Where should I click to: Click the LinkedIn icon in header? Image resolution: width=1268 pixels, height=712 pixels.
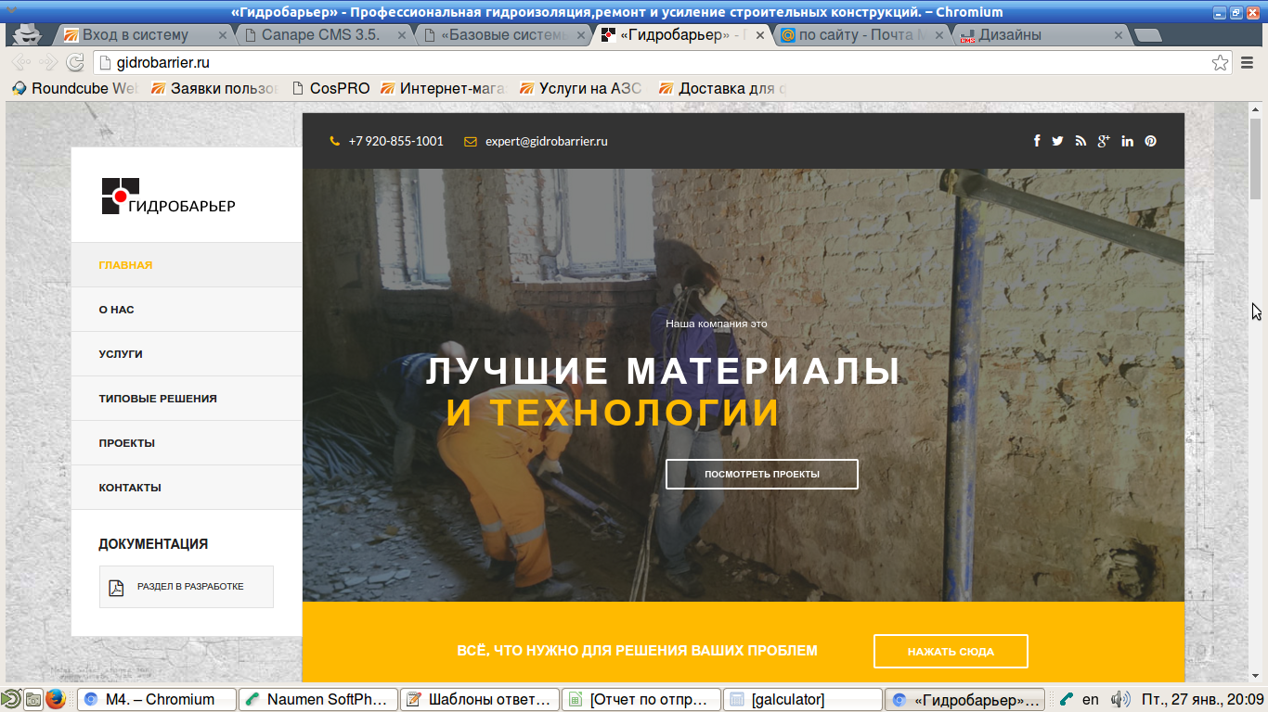[x=1127, y=141]
